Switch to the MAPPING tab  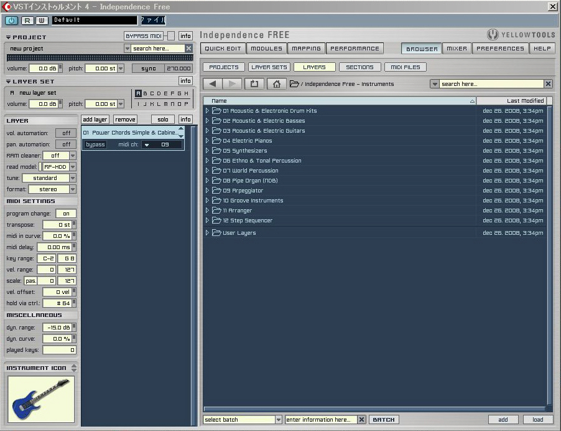(306, 49)
